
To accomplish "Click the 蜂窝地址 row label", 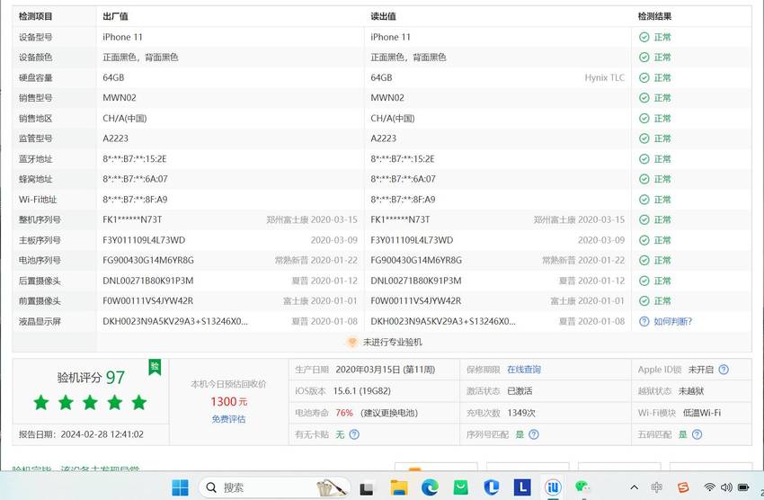I will [36, 179].
